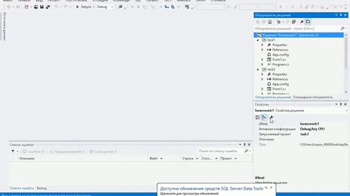Image resolution: width=350 pixels, height=196 pixels.
Task: Sort error list by Строка column
Action: (x=190, y=158)
